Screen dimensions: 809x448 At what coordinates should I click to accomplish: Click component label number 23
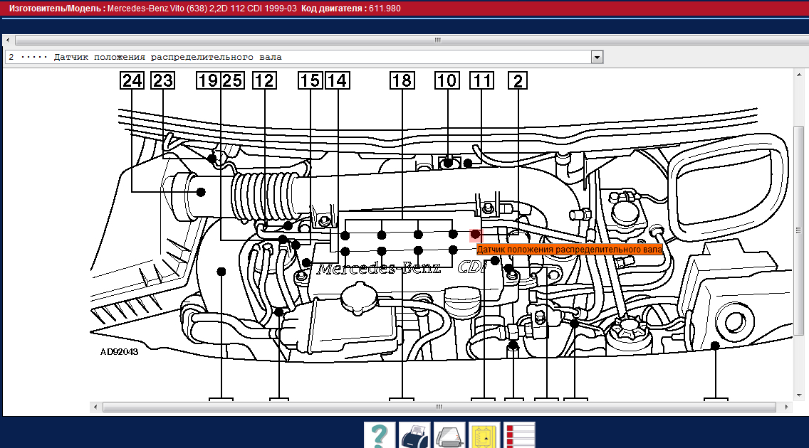163,81
